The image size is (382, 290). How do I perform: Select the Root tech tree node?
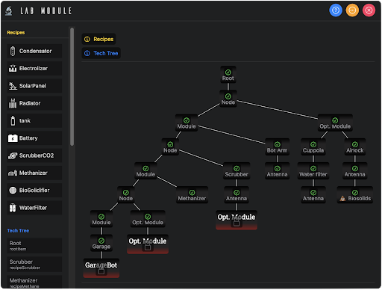point(228,75)
